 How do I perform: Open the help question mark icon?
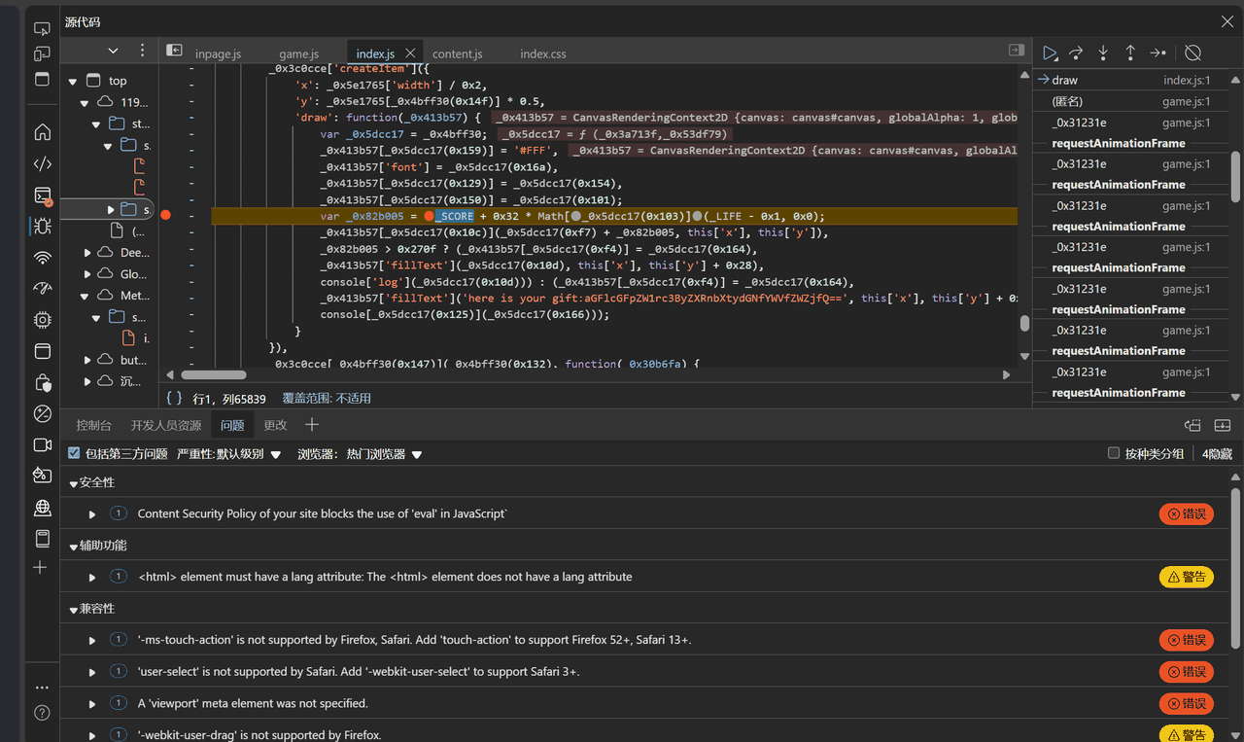[x=42, y=713]
